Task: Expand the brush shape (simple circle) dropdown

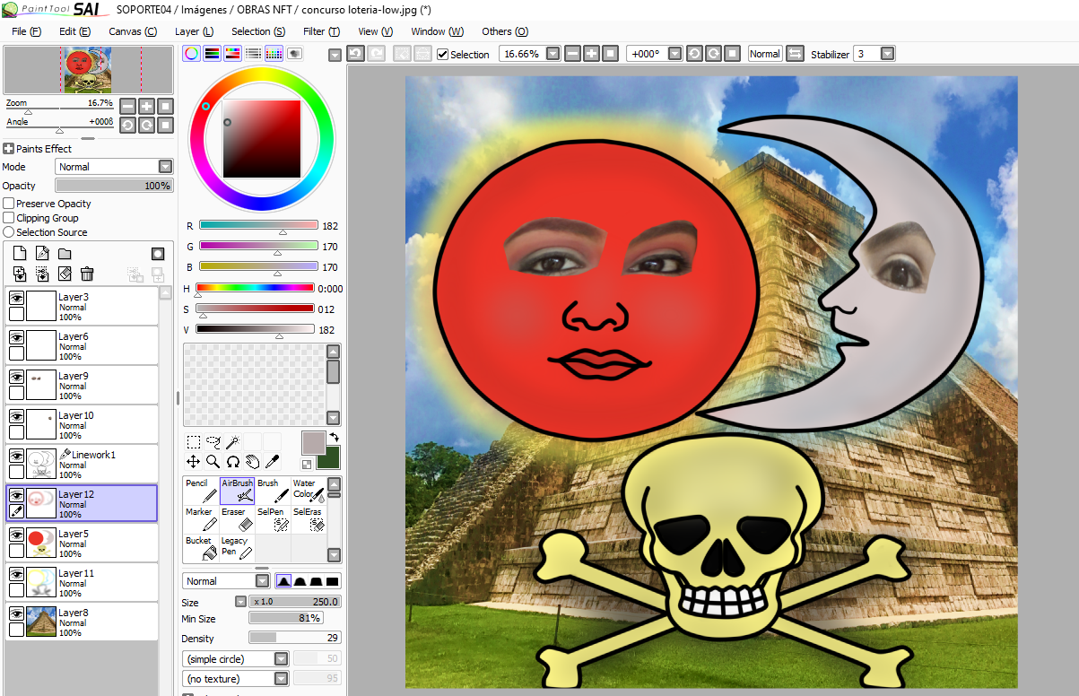Action: coord(281,659)
